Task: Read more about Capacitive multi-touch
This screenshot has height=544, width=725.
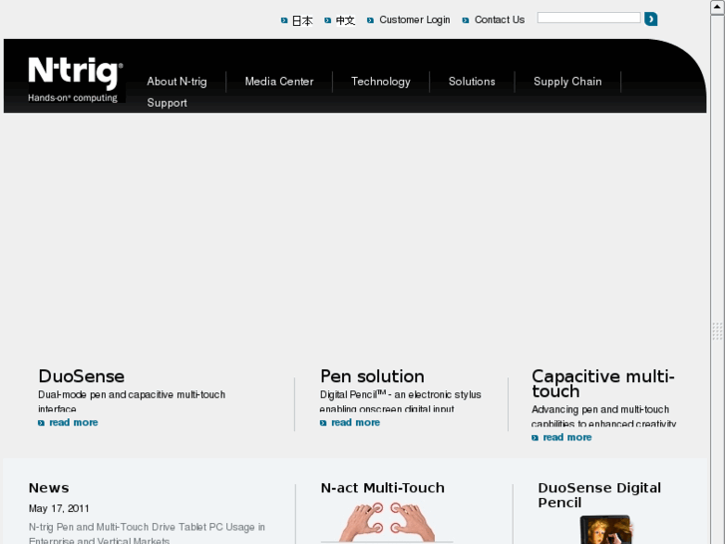Action: coord(567,437)
